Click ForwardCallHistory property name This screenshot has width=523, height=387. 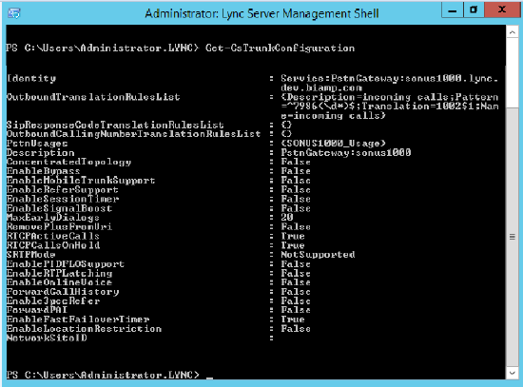(x=63, y=292)
